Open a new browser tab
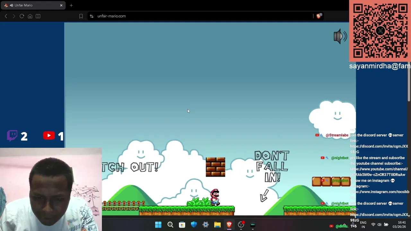411x231 pixels. (x=71, y=5)
